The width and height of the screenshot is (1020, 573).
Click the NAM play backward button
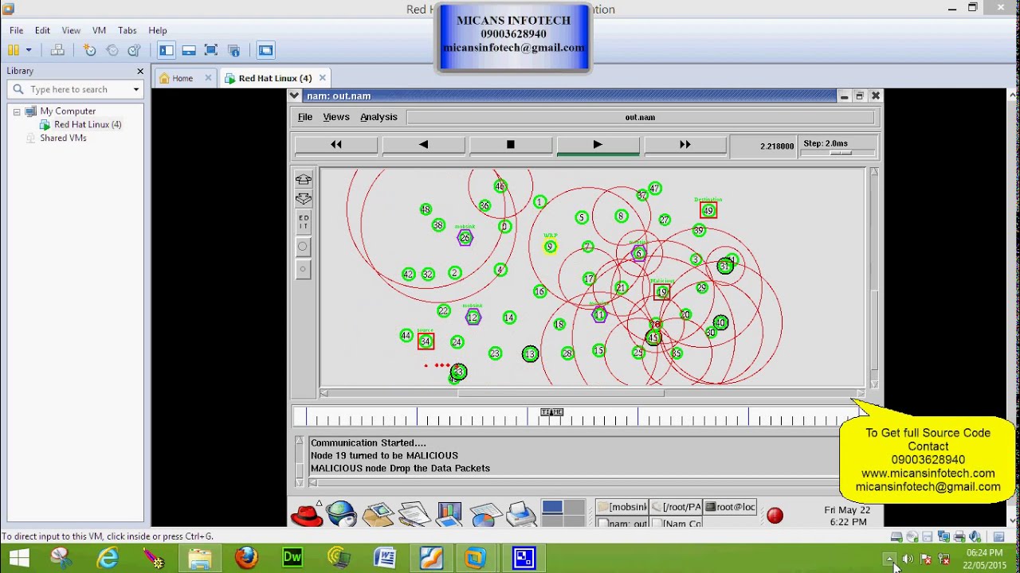(x=423, y=145)
